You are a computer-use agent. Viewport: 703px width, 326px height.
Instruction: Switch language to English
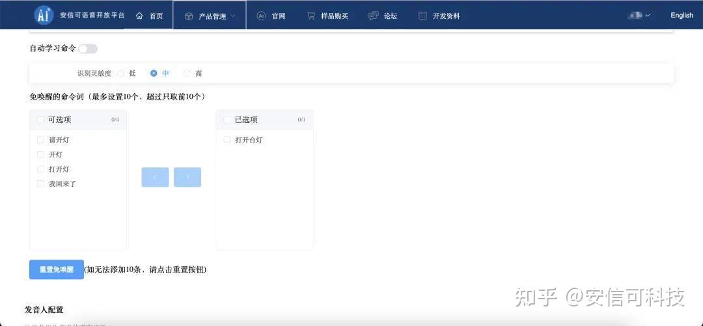click(x=682, y=15)
